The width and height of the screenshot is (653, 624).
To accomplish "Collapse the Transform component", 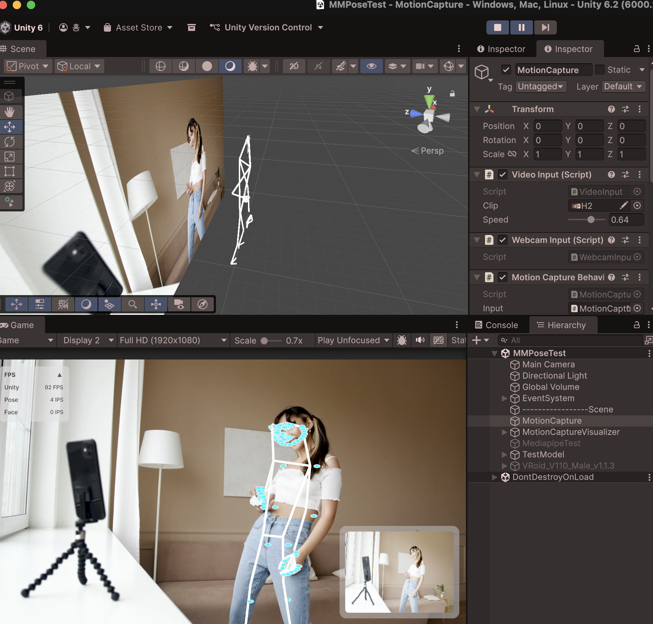I will 477,109.
